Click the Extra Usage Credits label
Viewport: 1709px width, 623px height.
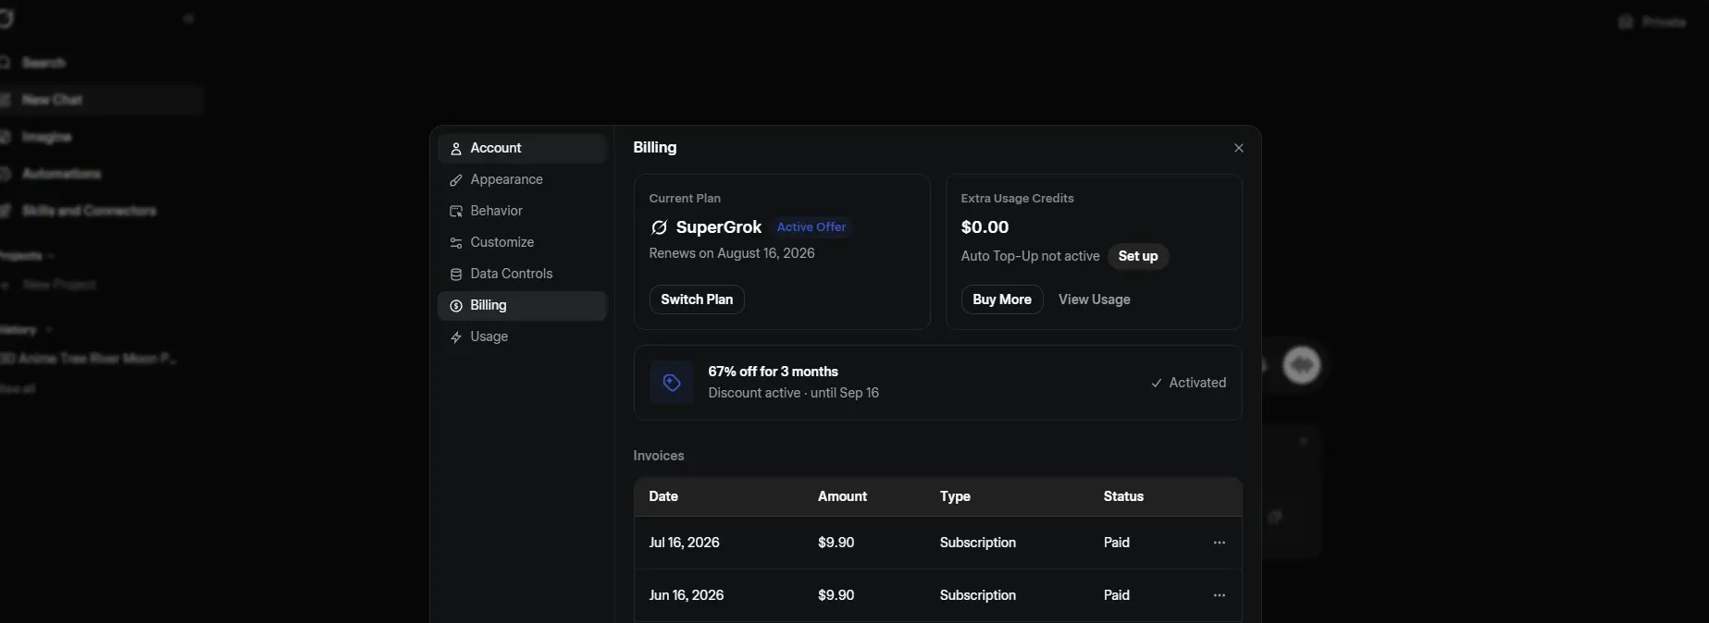click(x=1018, y=199)
